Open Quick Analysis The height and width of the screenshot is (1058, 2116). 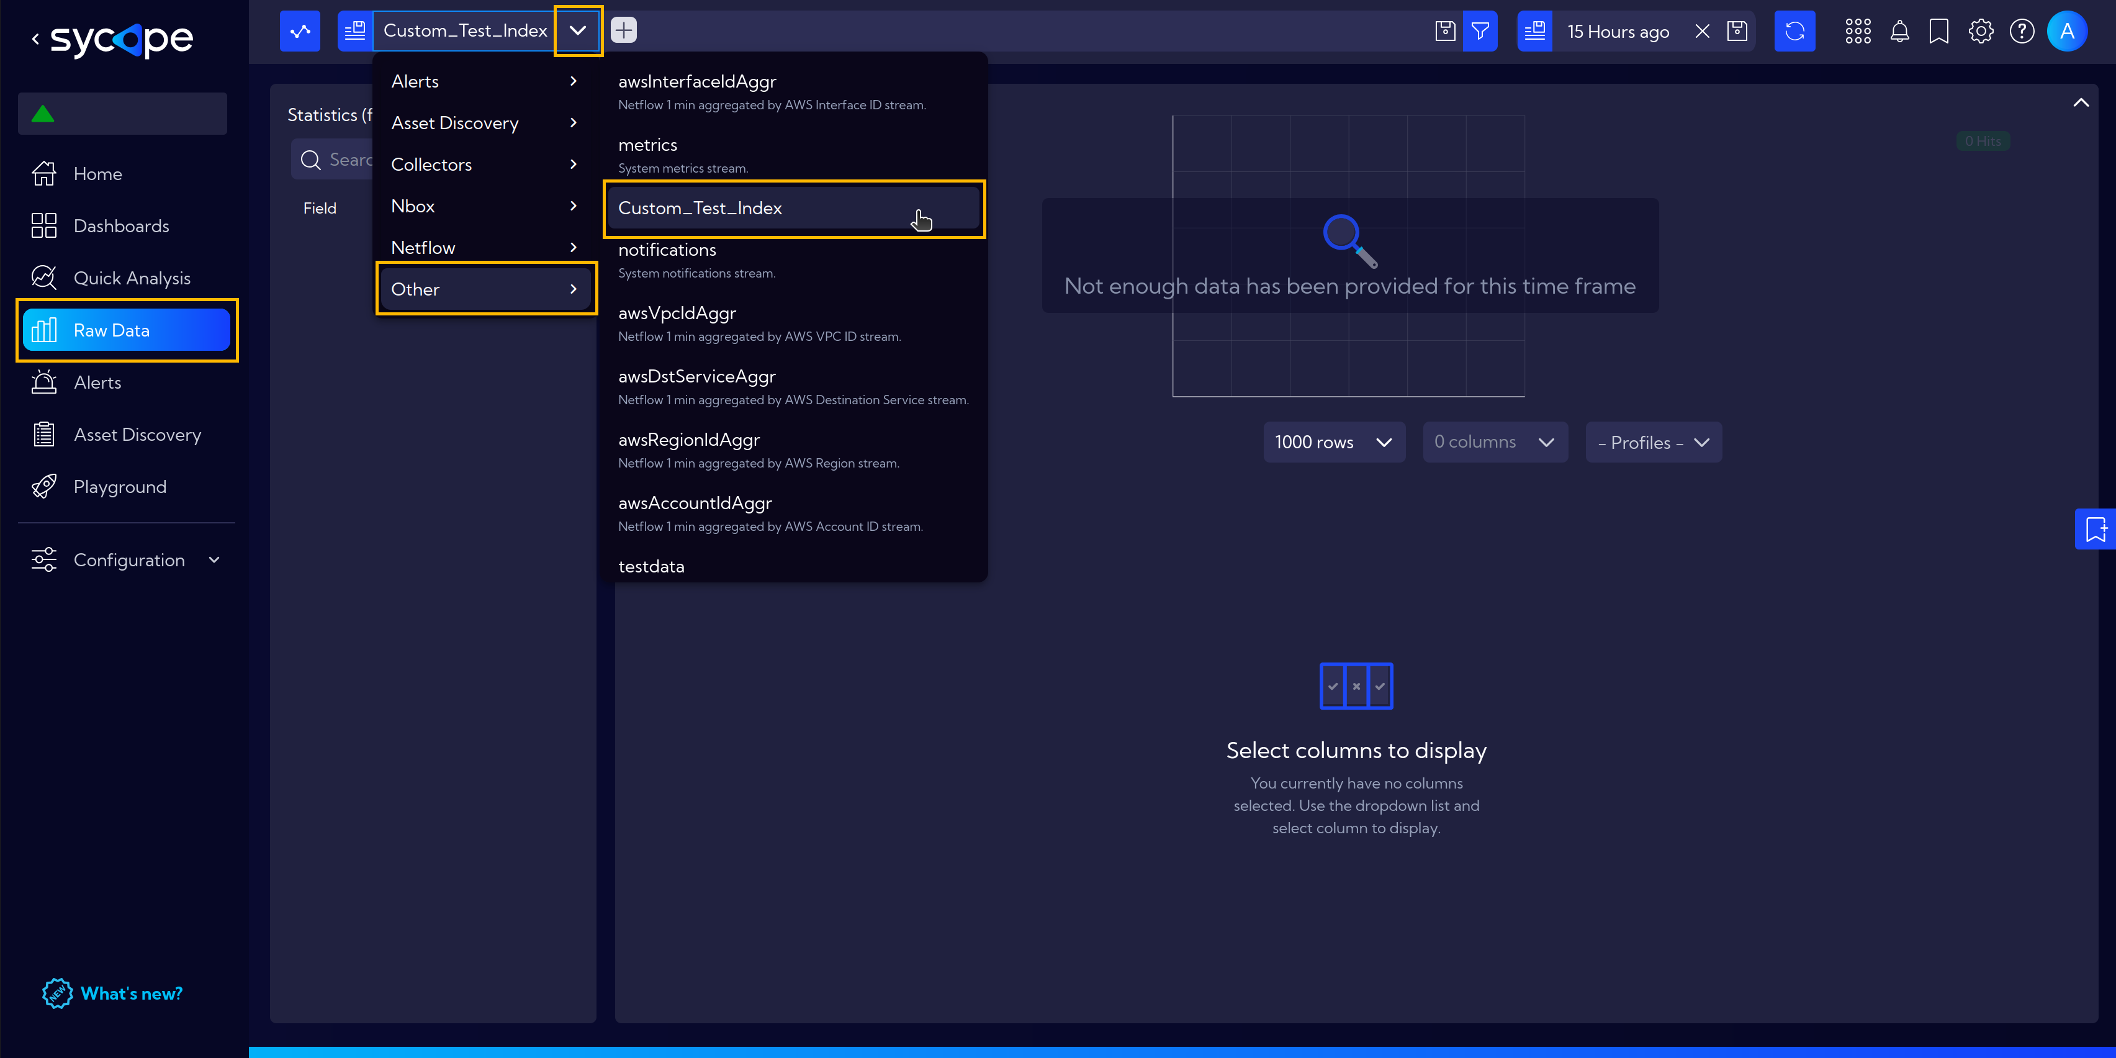[132, 278]
